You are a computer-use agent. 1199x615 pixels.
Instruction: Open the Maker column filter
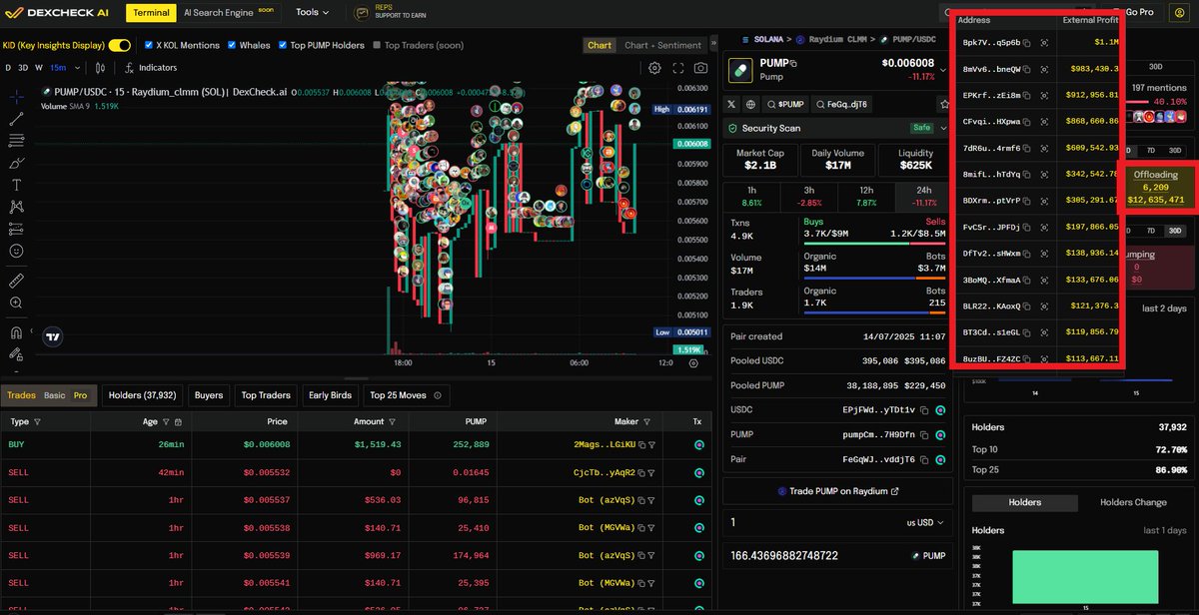click(646, 422)
